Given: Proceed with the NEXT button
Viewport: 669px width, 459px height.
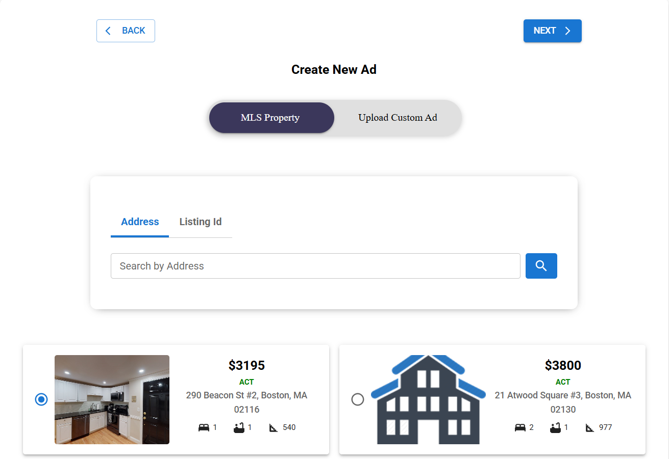Looking at the screenshot, I should pyautogui.click(x=552, y=31).
